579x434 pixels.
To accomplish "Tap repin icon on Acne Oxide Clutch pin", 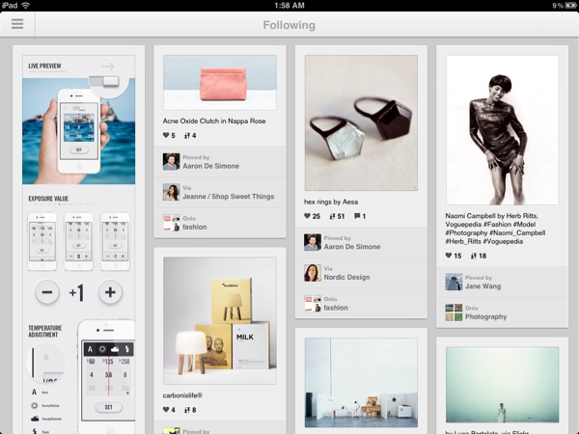I will (187, 136).
